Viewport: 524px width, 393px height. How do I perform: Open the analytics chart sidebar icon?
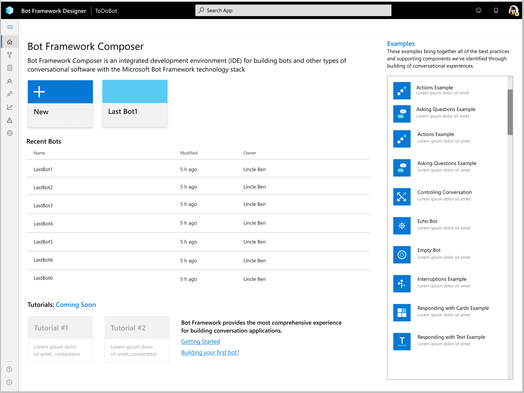(10, 107)
